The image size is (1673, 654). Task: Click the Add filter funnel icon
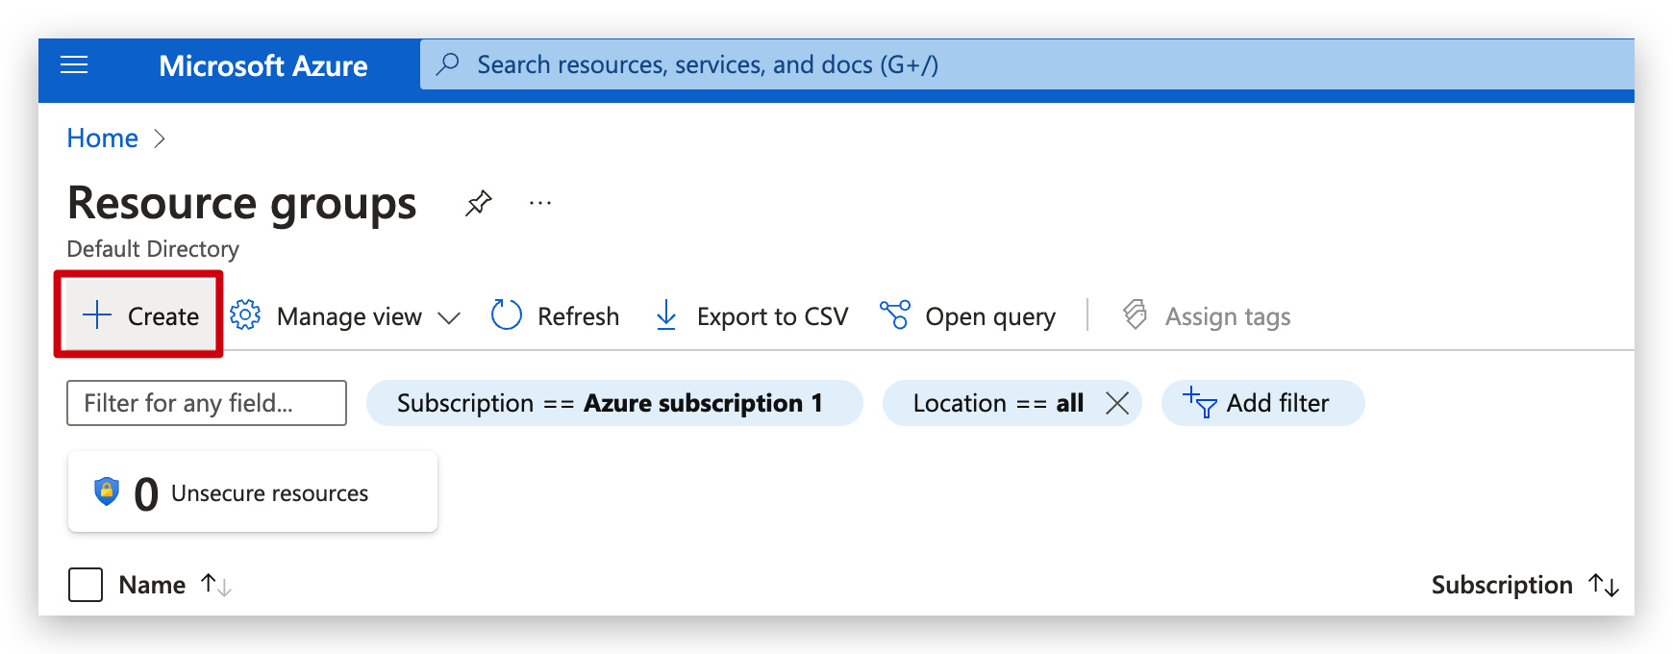1200,402
